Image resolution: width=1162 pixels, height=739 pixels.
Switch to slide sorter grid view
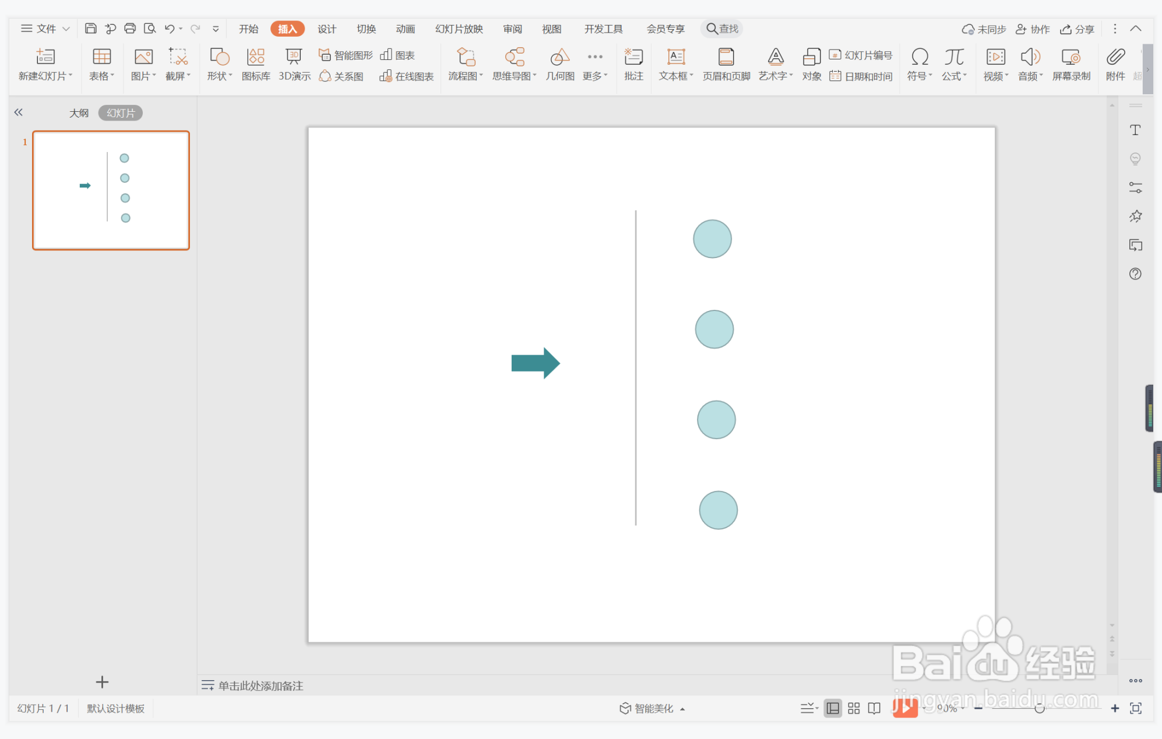point(854,708)
